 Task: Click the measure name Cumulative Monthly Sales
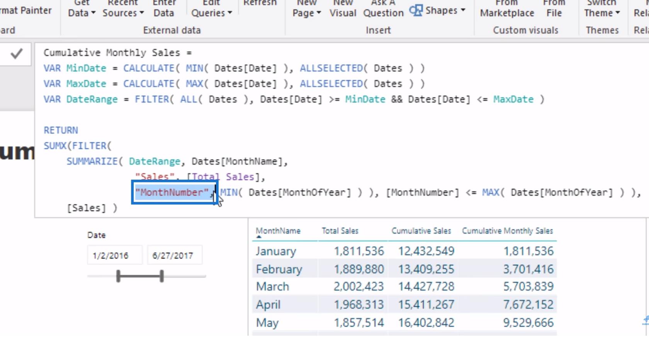pyautogui.click(x=112, y=52)
